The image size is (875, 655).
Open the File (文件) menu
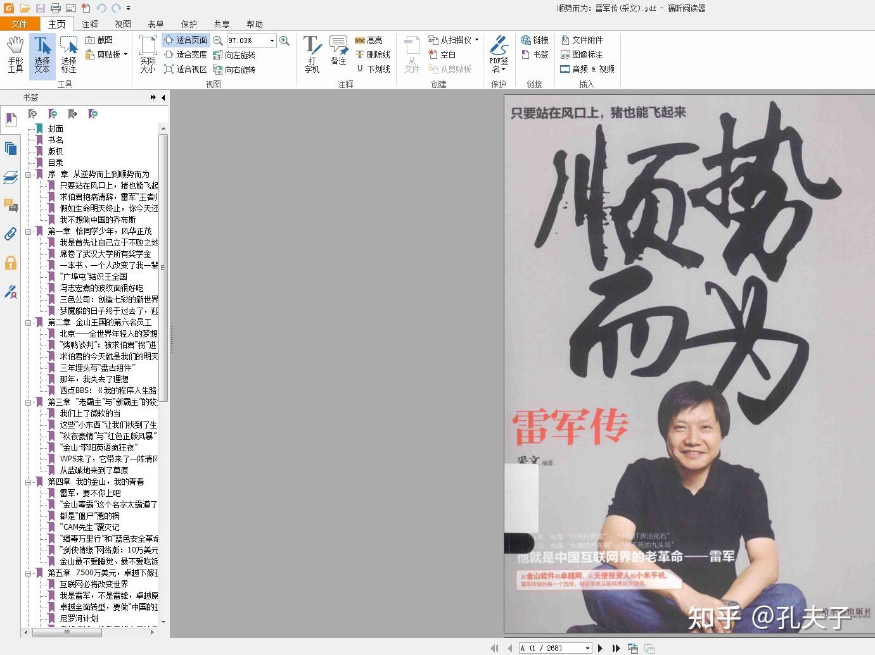(20, 24)
